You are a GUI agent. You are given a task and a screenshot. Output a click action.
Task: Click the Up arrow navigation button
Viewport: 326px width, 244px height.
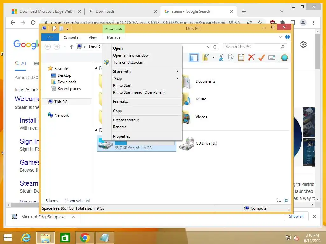[x=72, y=47]
